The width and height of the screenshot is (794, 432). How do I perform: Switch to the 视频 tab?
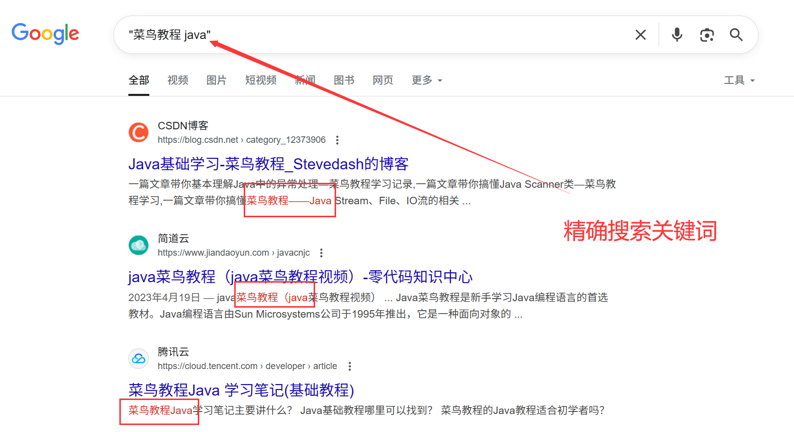(178, 80)
